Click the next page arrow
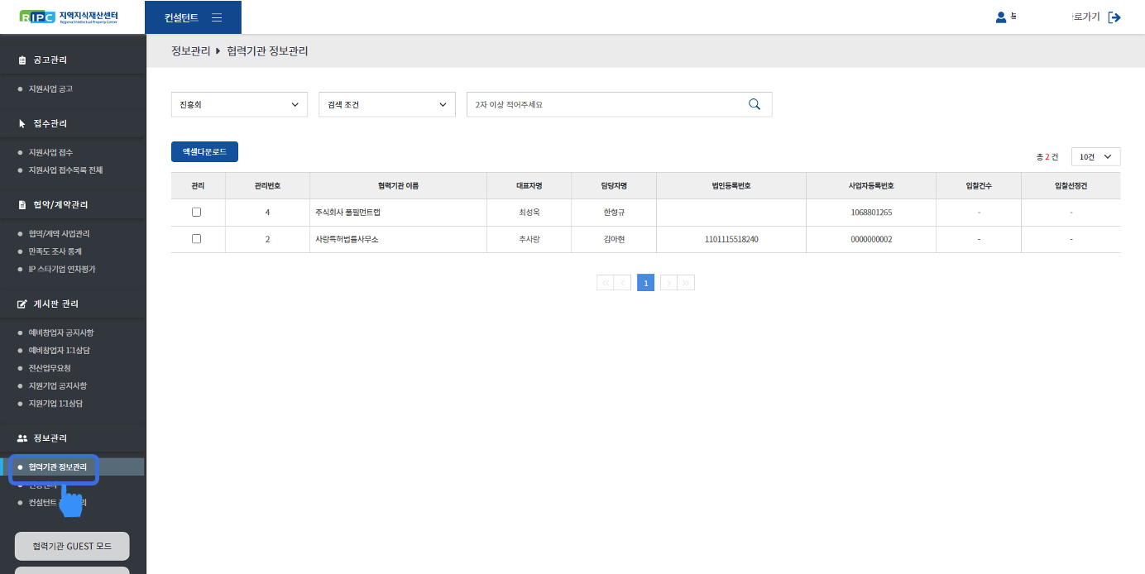1145x574 pixels. (x=668, y=283)
